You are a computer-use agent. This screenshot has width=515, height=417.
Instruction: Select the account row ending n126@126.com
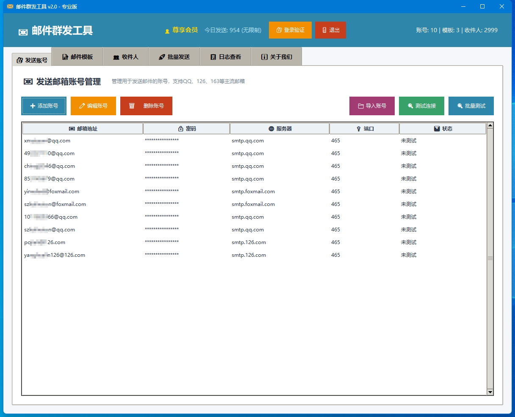point(254,255)
